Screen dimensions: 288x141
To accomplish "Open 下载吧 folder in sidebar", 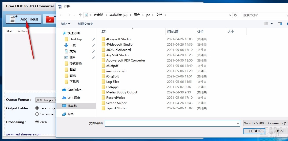I will point(74,82).
